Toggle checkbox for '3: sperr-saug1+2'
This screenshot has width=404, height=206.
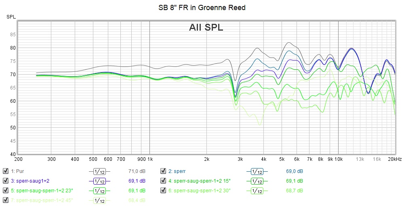pos(6,181)
